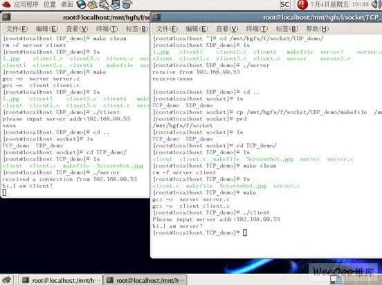Launch the web browser globe icon

(81, 4)
